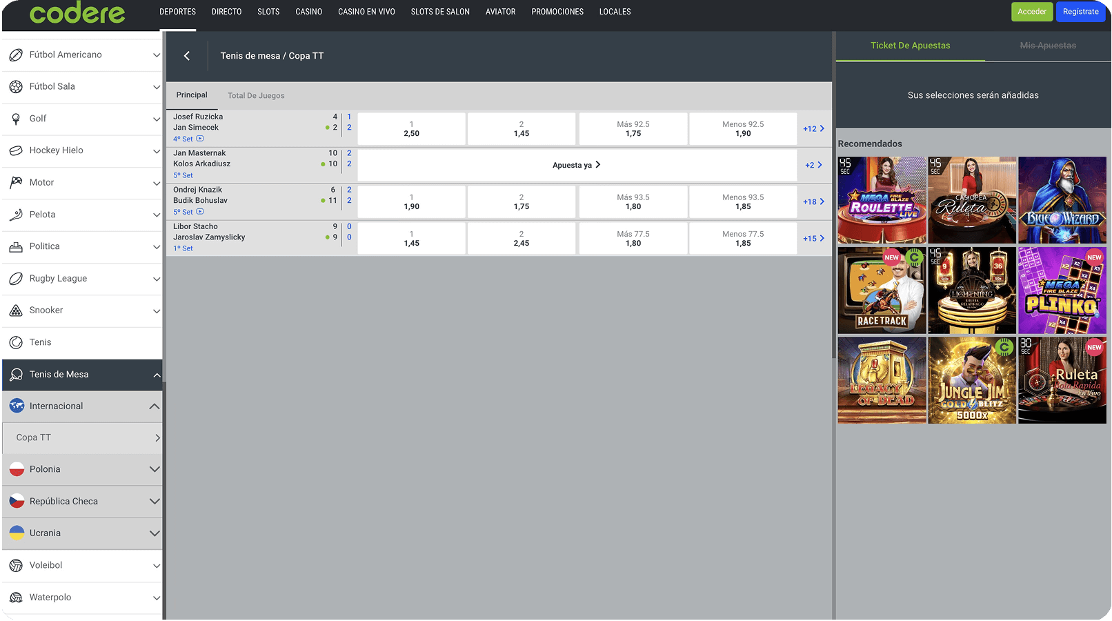Open Ruleta Bola Rapida live thumbnail

click(1062, 380)
